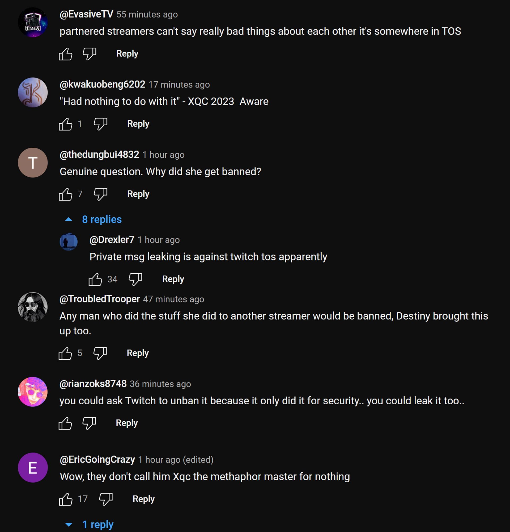Like Drexler7's reply about private messages
The height and width of the screenshot is (532, 510).
pyautogui.click(x=95, y=279)
